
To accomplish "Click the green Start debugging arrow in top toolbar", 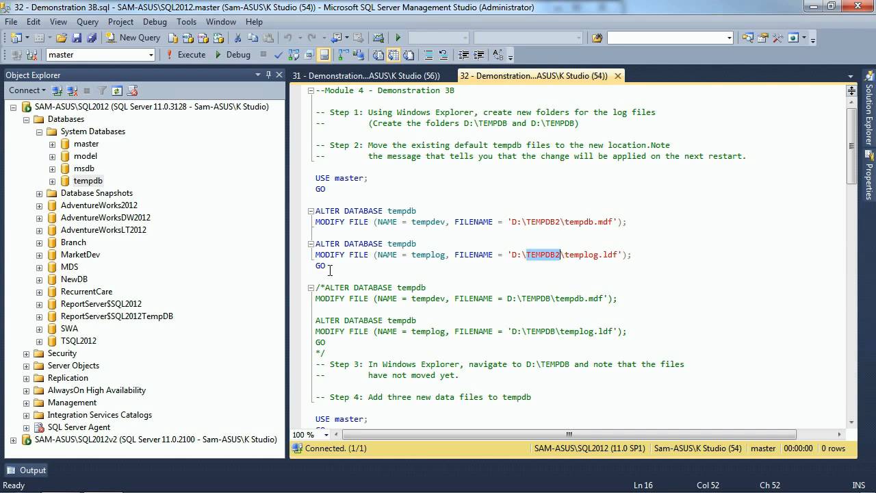I will point(398,38).
